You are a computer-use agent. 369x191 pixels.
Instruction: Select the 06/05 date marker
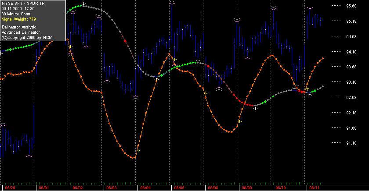(x=179, y=188)
